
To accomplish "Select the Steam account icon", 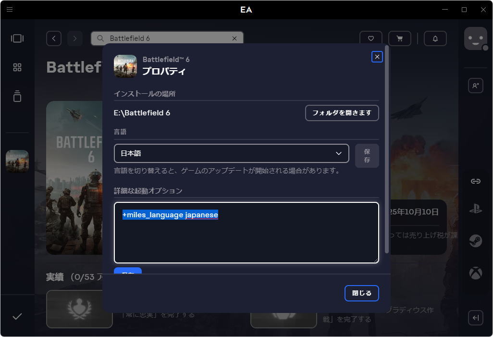I will tap(475, 241).
